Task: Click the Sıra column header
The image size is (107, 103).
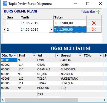Action: point(13,17)
